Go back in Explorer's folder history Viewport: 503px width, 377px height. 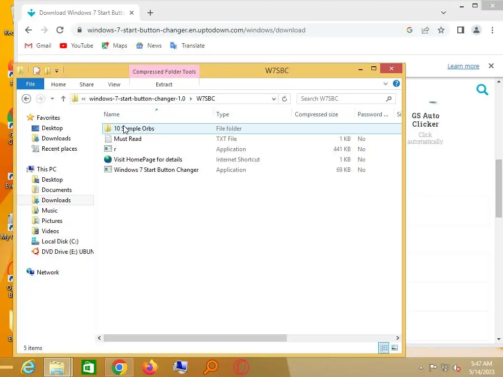pyautogui.click(x=27, y=98)
